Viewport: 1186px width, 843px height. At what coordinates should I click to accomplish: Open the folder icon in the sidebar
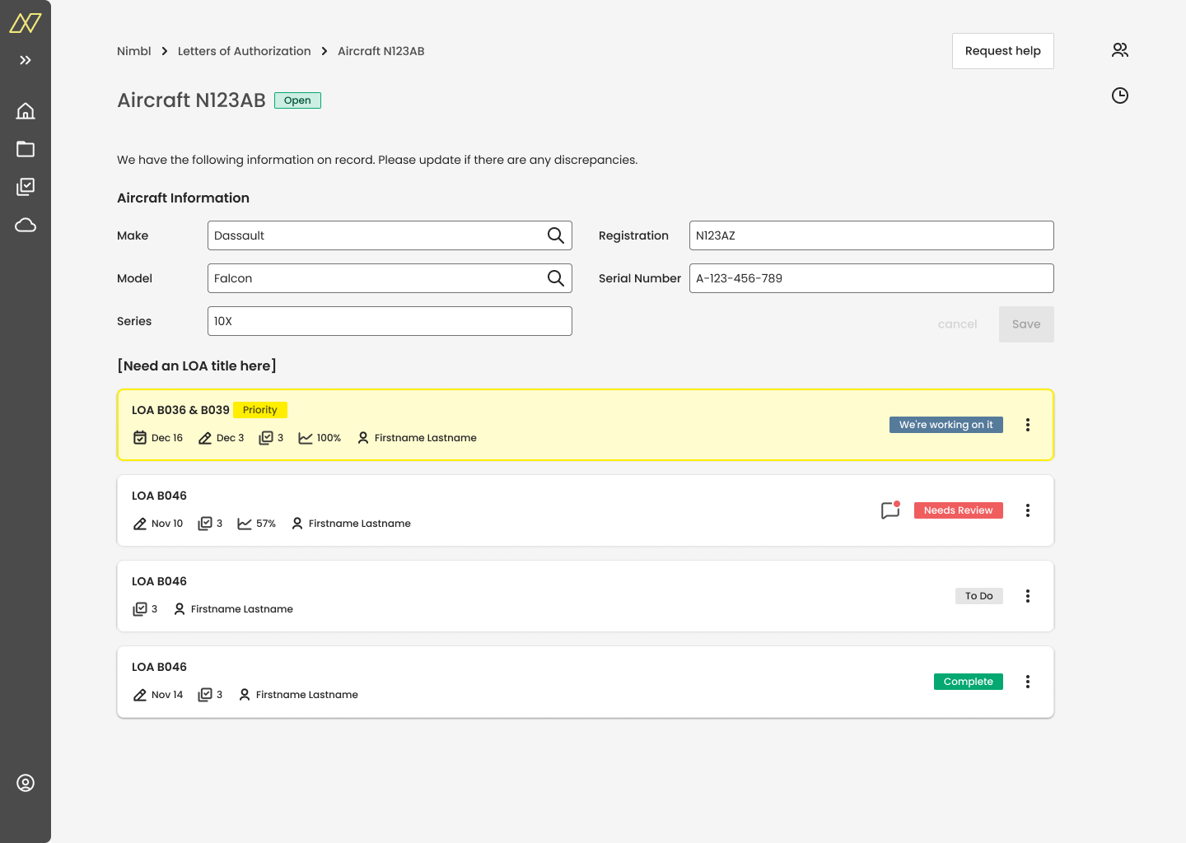pyautogui.click(x=26, y=149)
